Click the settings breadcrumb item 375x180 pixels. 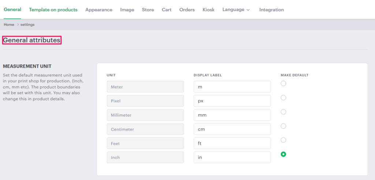[x=27, y=25]
